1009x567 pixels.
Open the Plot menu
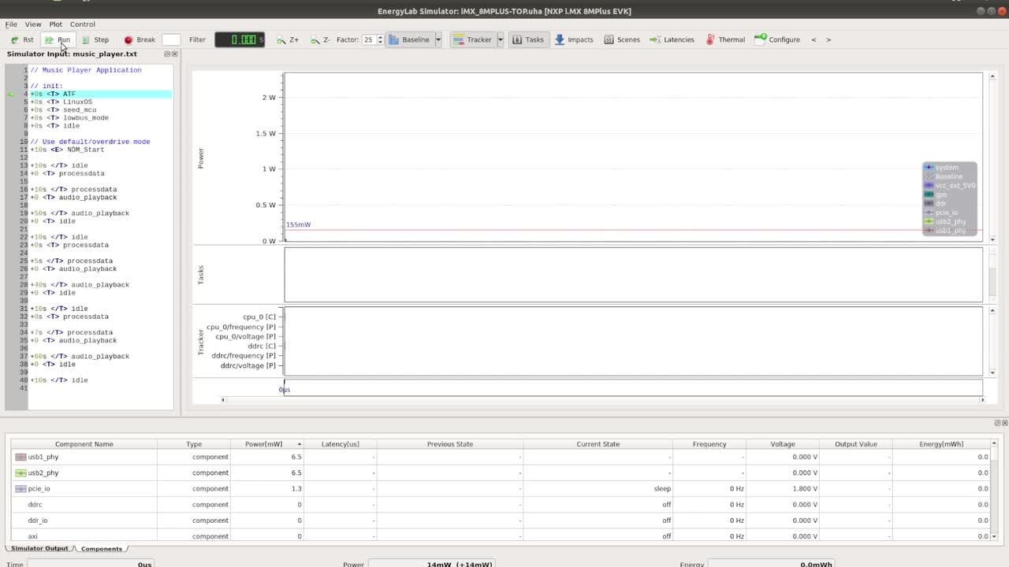coord(55,24)
